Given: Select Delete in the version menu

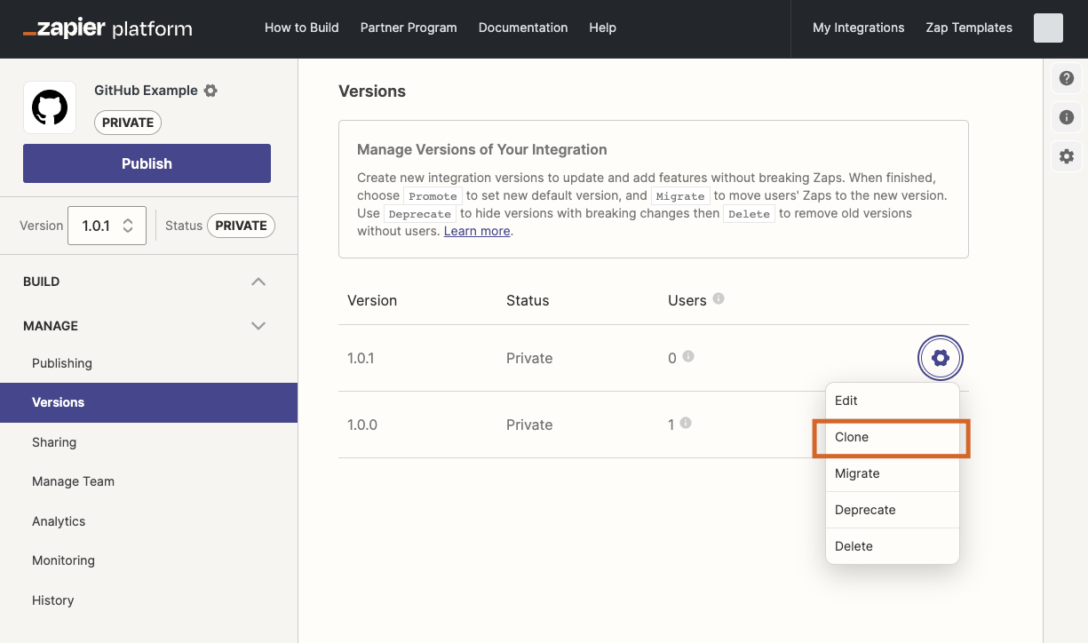Looking at the screenshot, I should click(x=893, y=546).
